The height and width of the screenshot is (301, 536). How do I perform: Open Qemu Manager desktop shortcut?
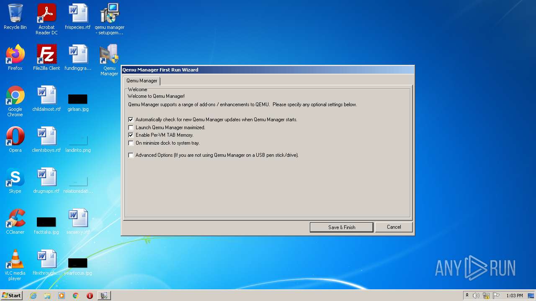point(109,60)
